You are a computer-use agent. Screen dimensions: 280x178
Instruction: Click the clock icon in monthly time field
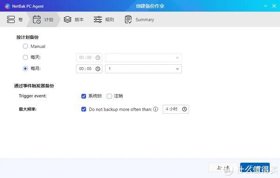coord(98,69)
